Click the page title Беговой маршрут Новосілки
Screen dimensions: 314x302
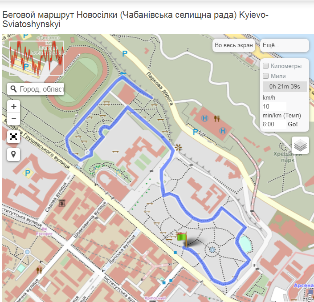pyautogui.click(x=60, y=15)
